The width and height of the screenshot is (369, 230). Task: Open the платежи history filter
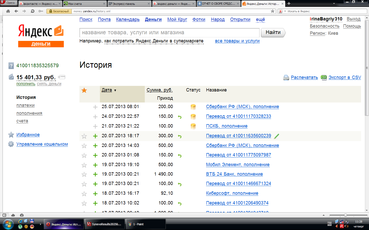(25, 105)
